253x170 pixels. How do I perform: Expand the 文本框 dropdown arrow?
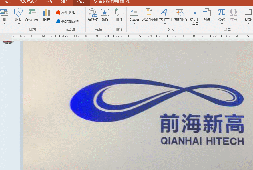(x=134, y=24)
